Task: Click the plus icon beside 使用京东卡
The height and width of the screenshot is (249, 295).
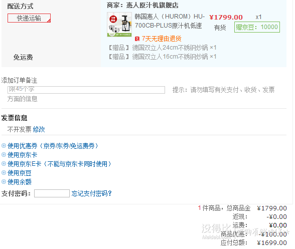Action: point(4,154)
